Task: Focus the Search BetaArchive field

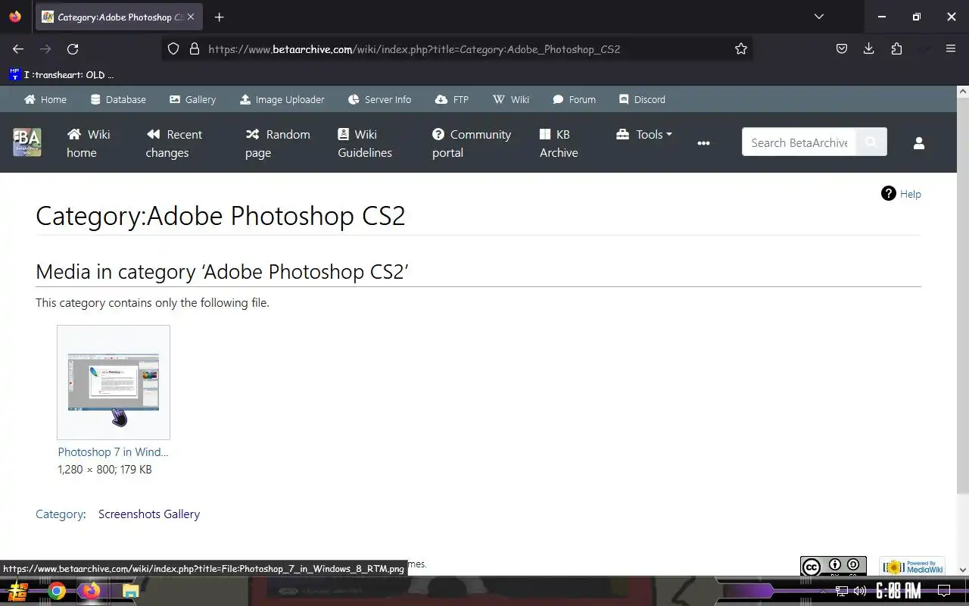Action: click(x=799, y=142)
